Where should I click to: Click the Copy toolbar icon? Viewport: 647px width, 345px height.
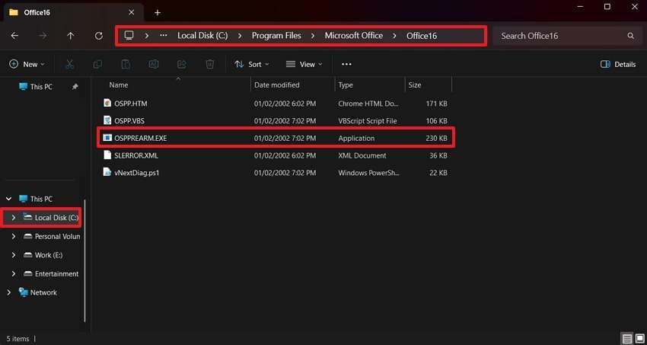(x=97, y=65)
